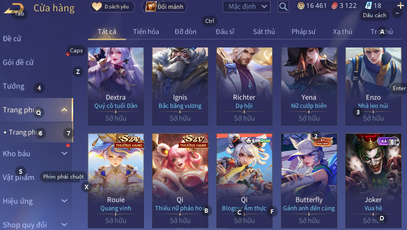Viewport: 407px width, 230px height.
Task: Expand the Shop quy đổi section
Action: click(64, 225)
